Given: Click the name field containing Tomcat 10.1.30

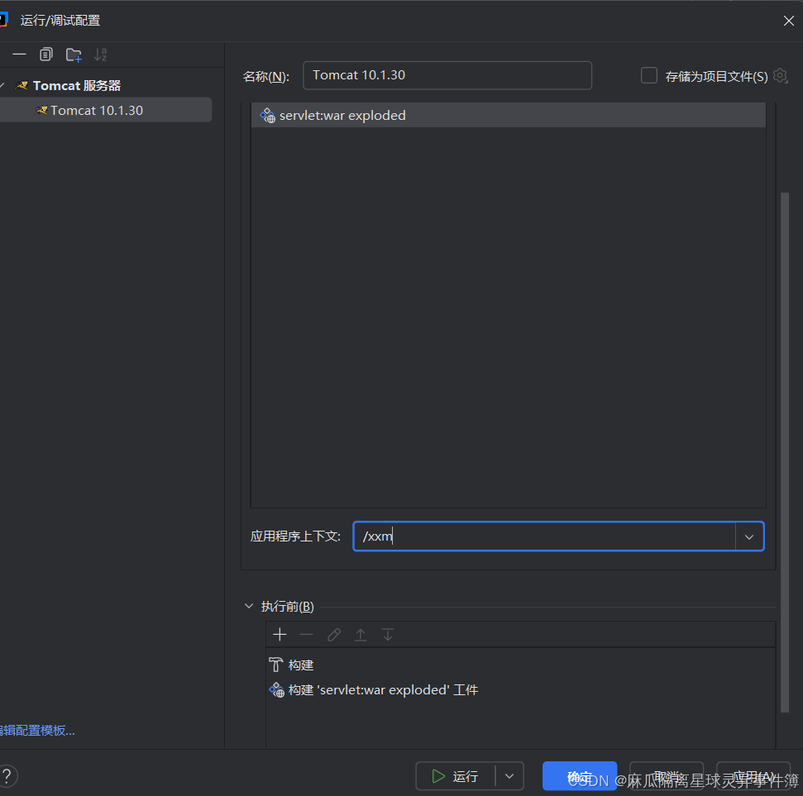Looking at the screenshot, I should (447, 75).
